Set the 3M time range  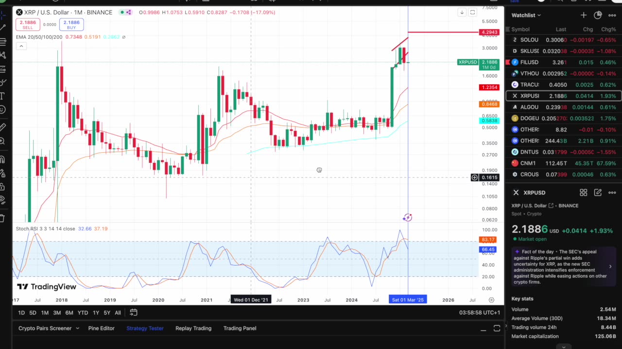[x=57, y=313]
